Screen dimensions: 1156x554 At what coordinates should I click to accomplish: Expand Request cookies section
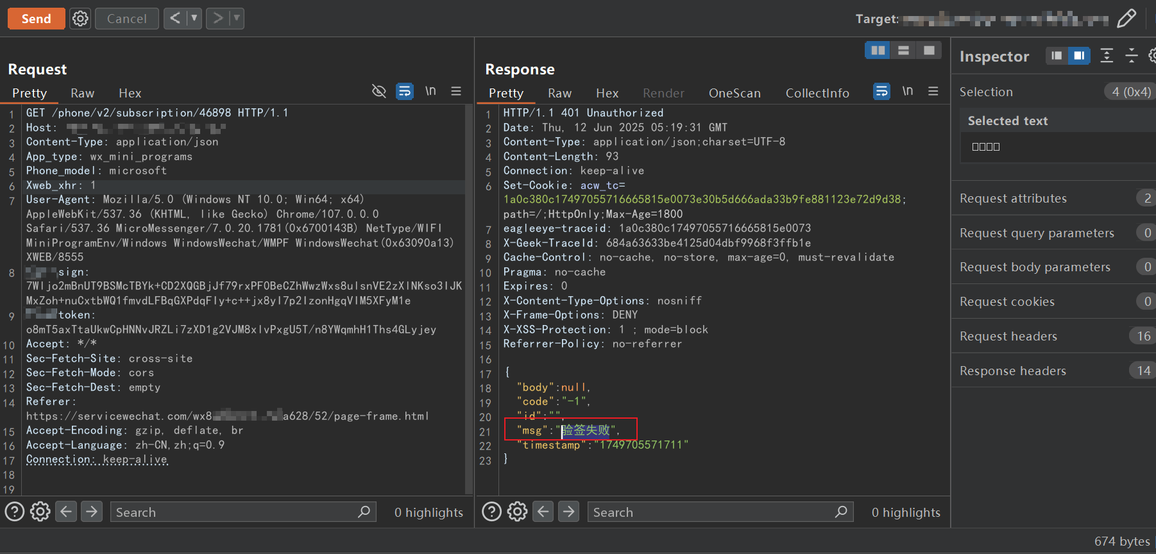[1053, 301]
